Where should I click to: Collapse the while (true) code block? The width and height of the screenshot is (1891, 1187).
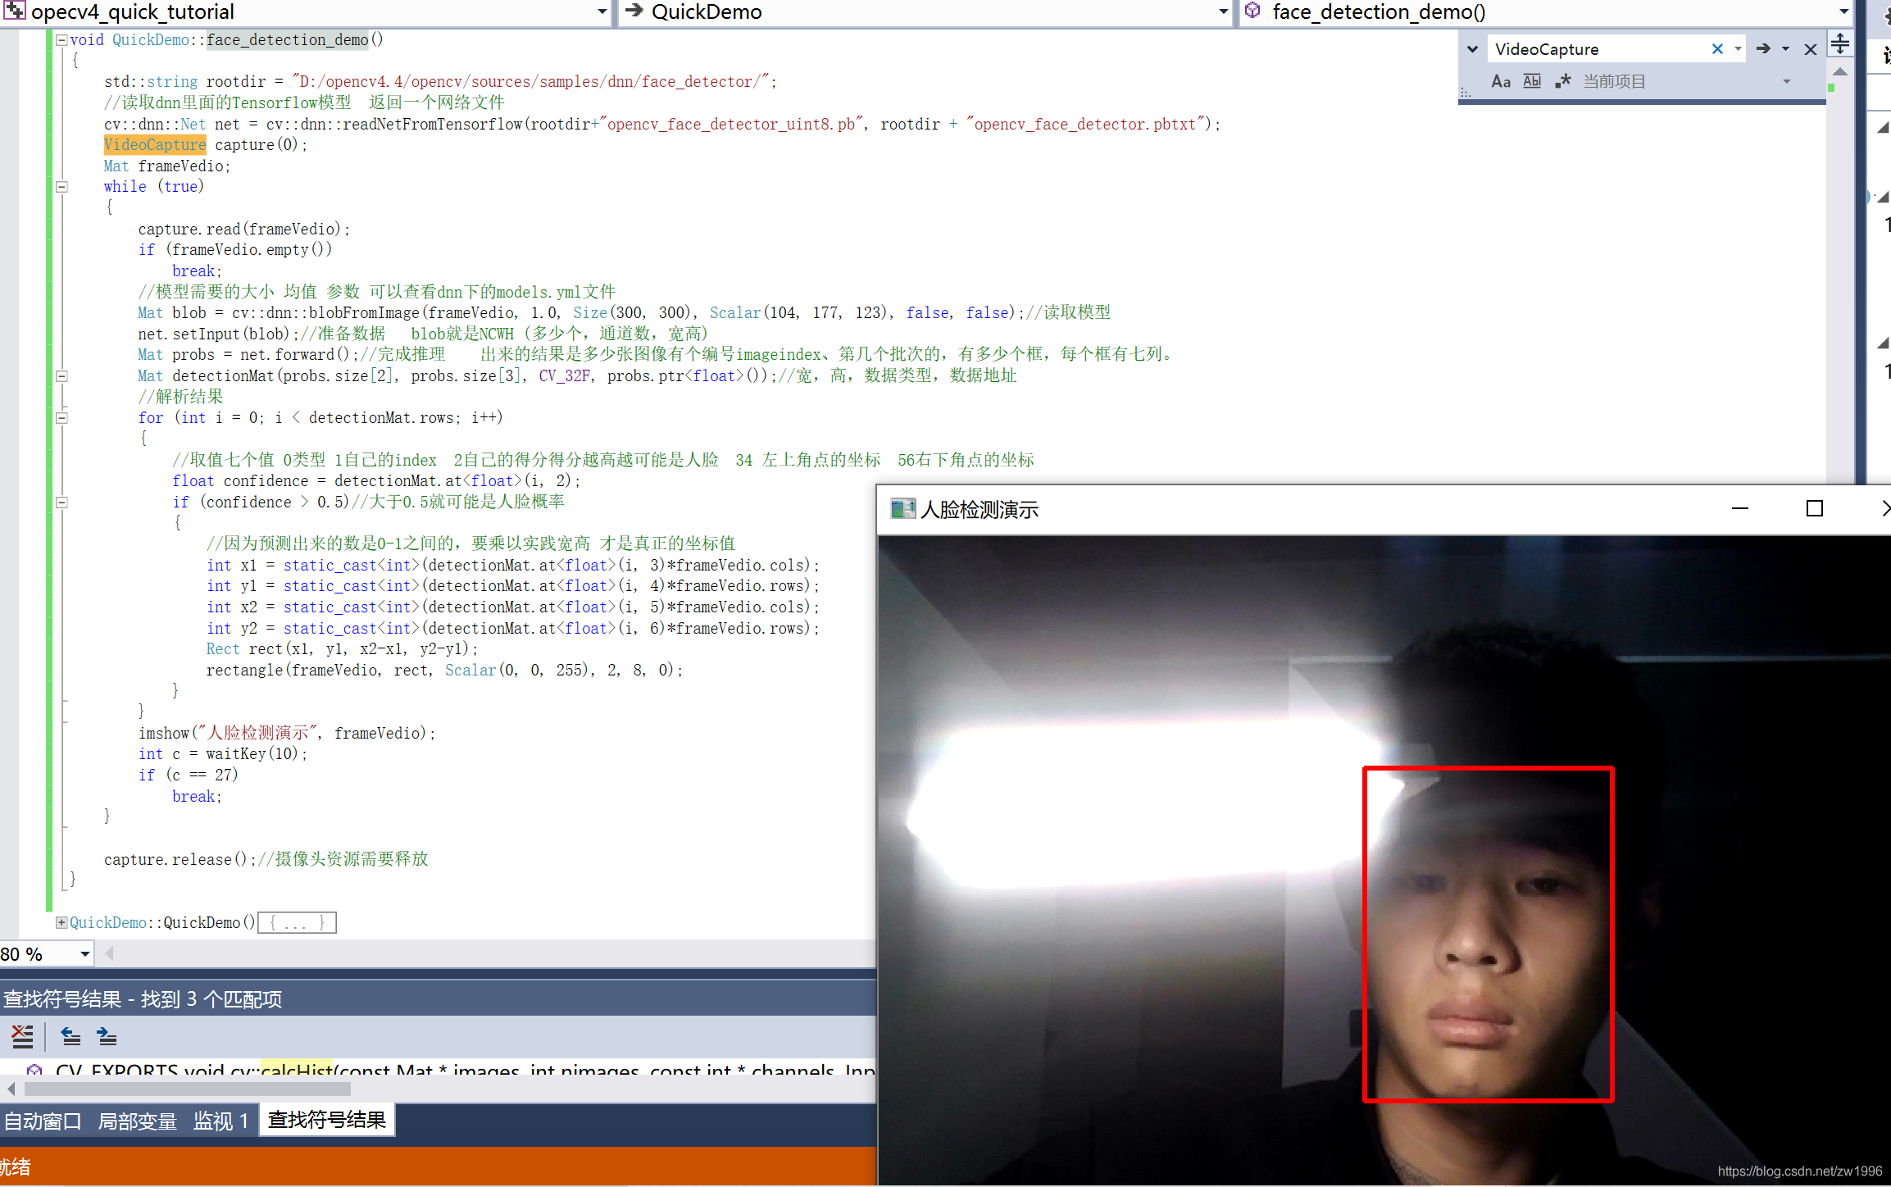[61, 187]
